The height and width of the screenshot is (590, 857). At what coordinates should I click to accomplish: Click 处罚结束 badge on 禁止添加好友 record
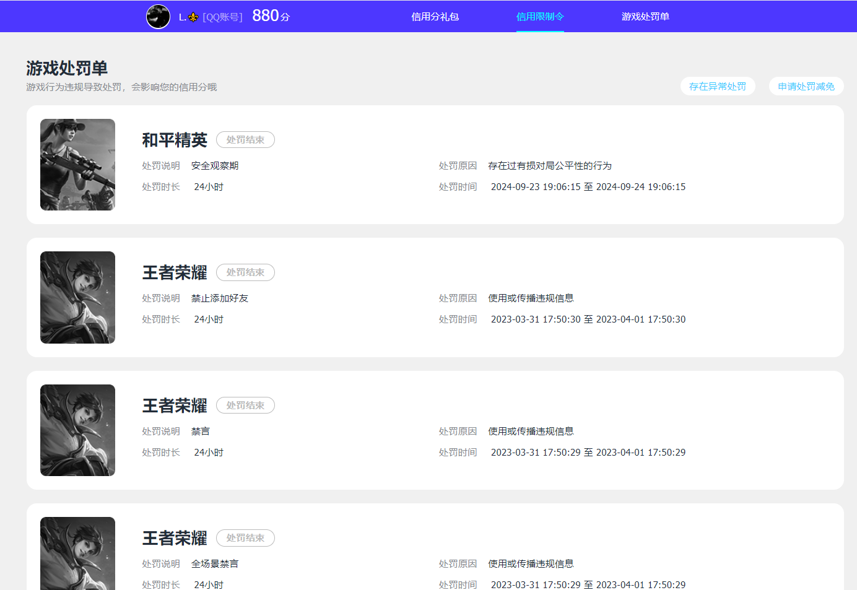point(245,272)
